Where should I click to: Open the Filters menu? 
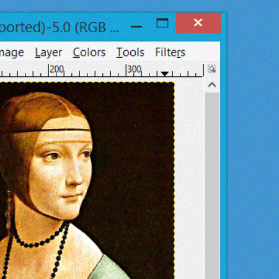[170, 52]
